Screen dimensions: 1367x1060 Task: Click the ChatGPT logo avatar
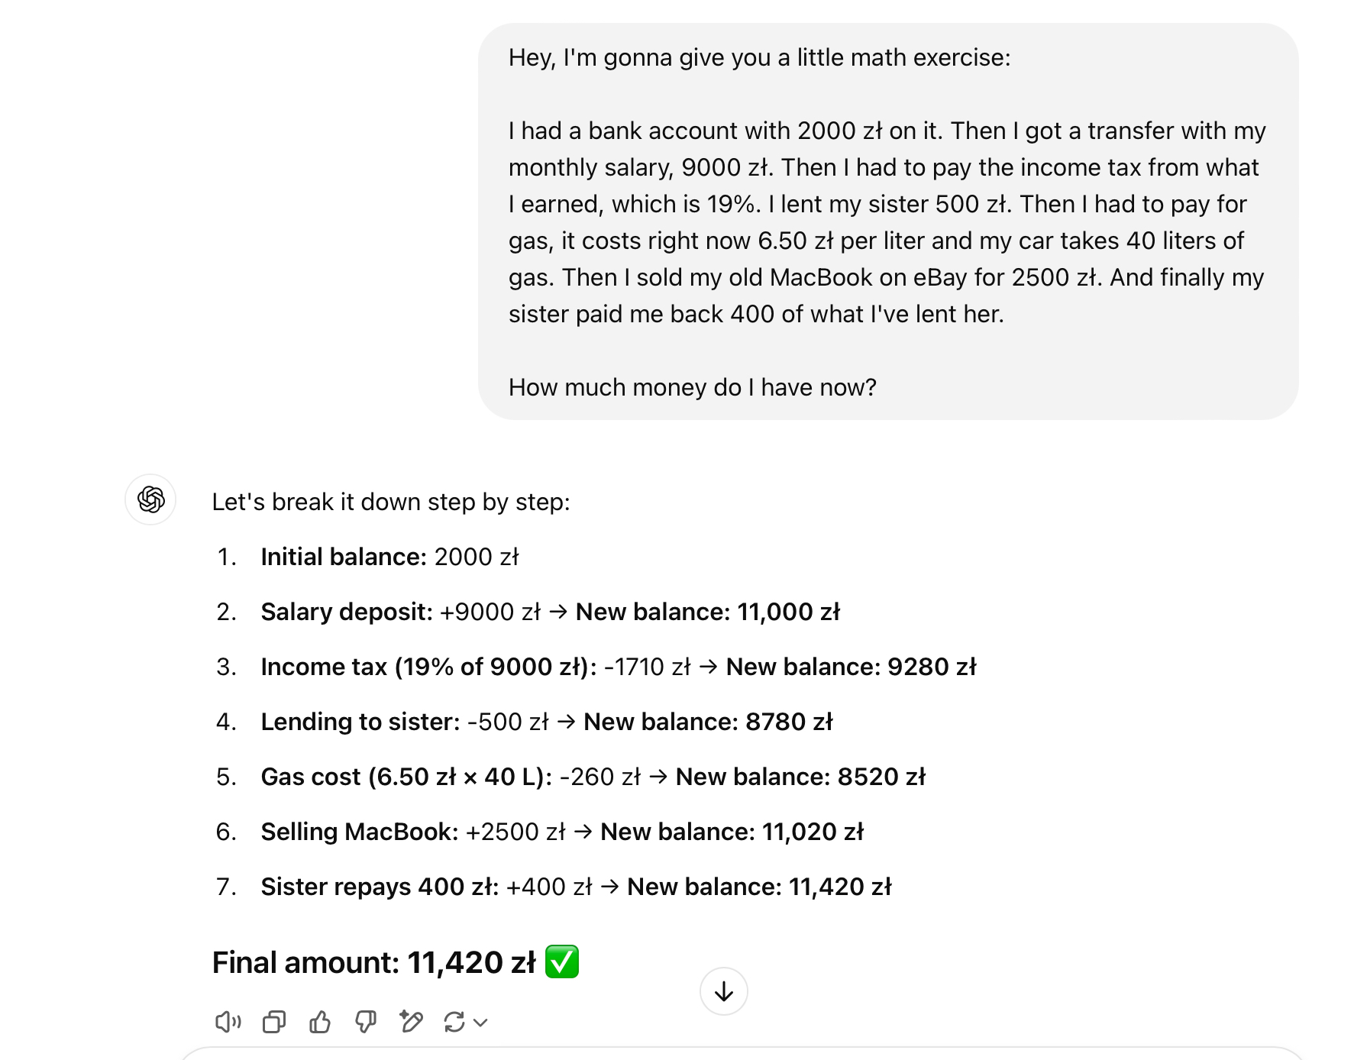(150, 499)
